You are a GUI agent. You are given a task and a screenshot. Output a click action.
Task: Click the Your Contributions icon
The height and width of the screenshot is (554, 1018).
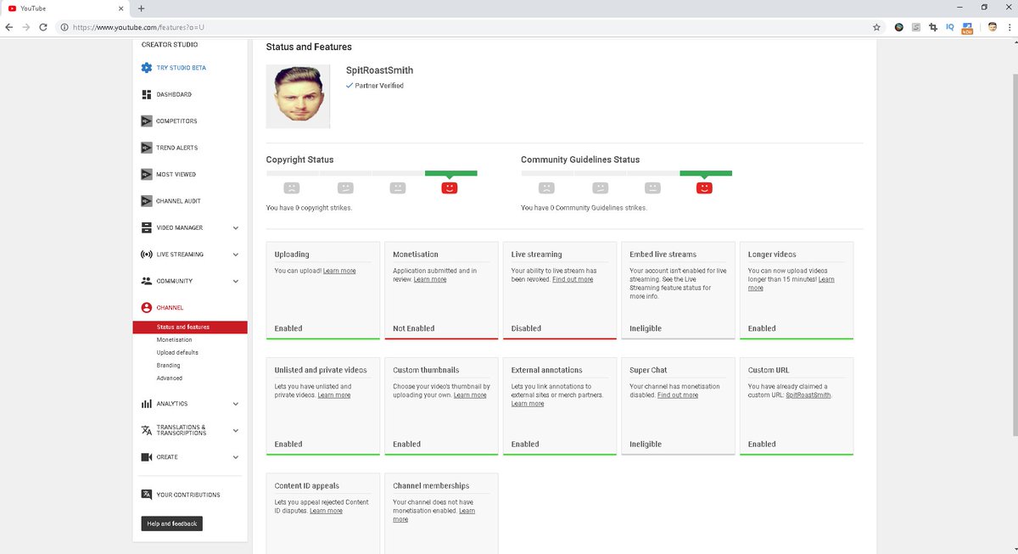click(147, 495)
